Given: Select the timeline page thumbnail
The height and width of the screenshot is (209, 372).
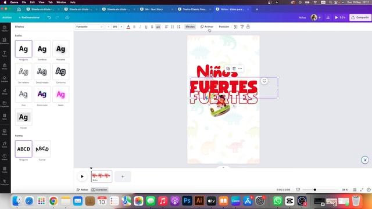Looking at the screenshot, I should [x=102, y=176].
